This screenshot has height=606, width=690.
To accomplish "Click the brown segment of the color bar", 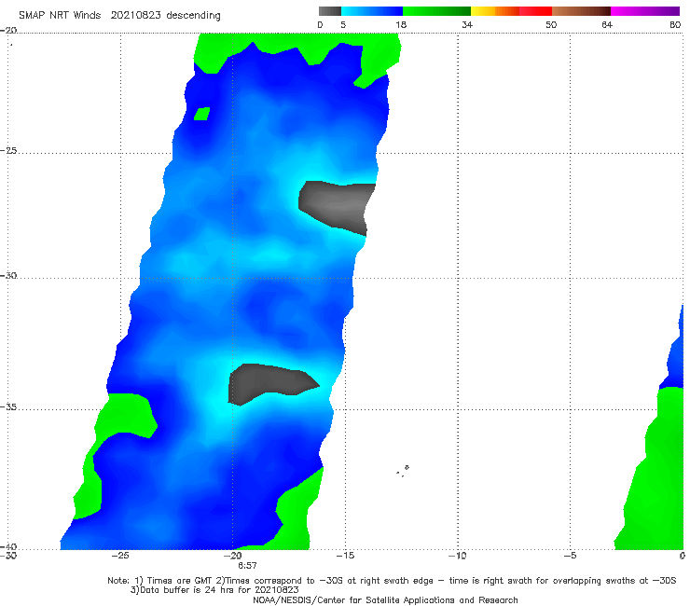I will coord(581,11).
